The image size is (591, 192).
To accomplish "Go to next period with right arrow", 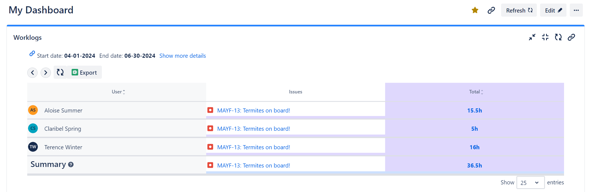I will (x=46, y=73).
